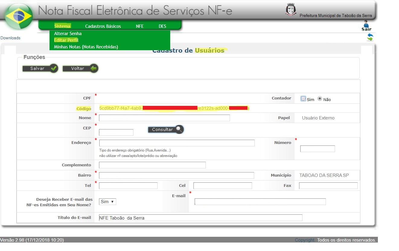Open the Cadastros Básicos menu

click(x=103, y=26)
